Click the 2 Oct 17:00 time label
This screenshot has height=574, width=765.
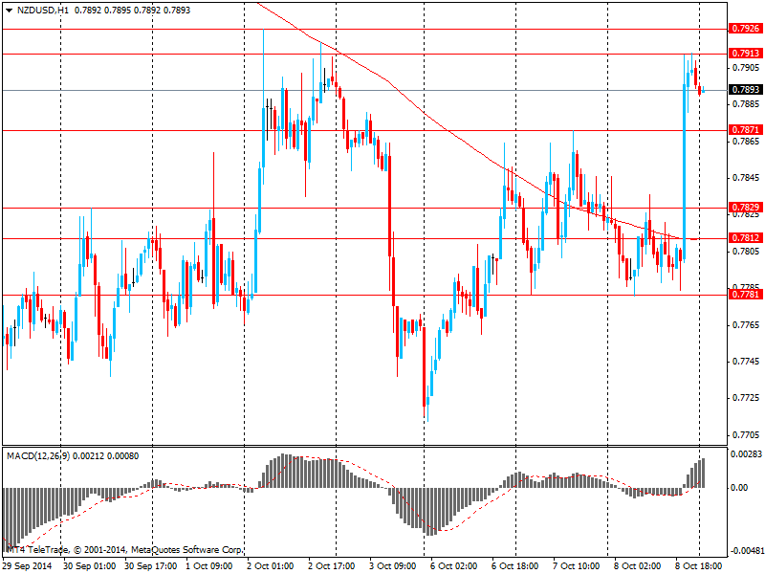pos(332,566)
